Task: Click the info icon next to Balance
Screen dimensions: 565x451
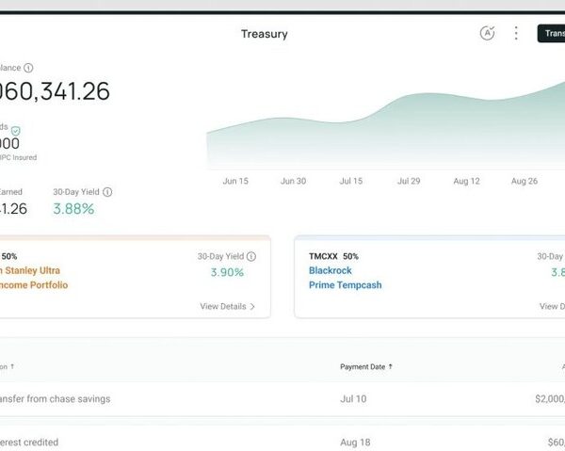Action: [28, 68]
